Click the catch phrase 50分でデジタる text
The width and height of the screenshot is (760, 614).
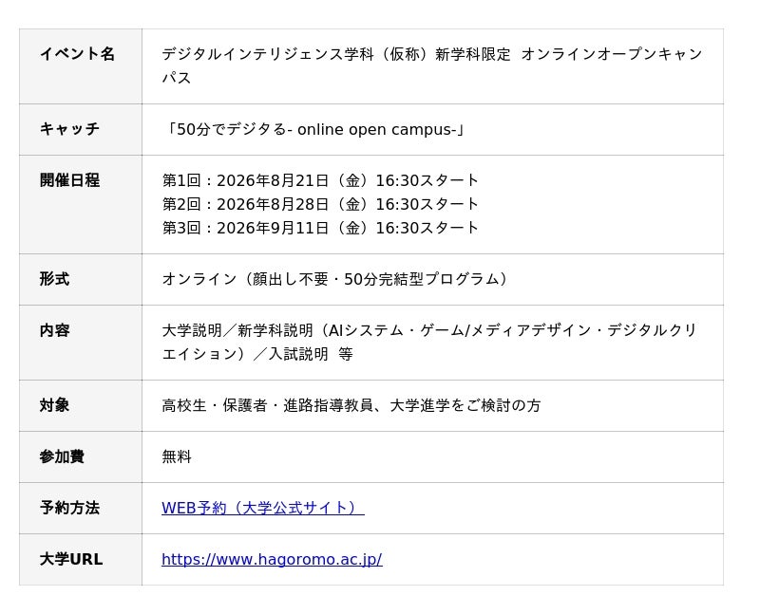click(x=313, y=129)
